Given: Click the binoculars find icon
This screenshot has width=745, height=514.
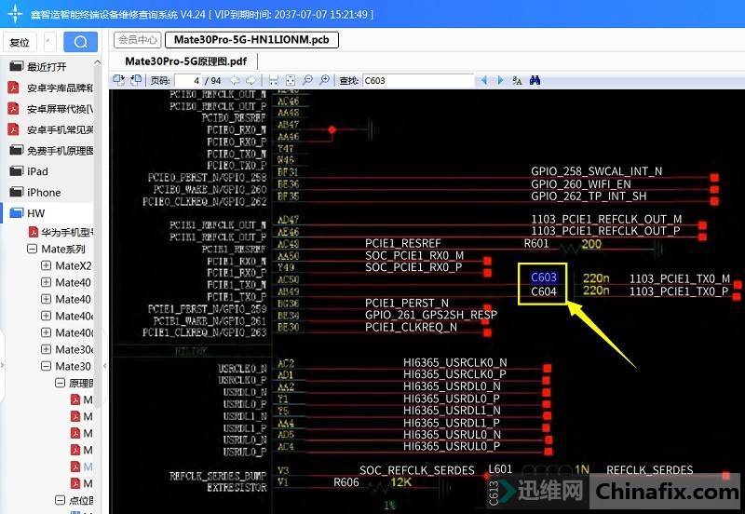Looking at the screenshot, I should pyautogui.click(x=535, y=81).
